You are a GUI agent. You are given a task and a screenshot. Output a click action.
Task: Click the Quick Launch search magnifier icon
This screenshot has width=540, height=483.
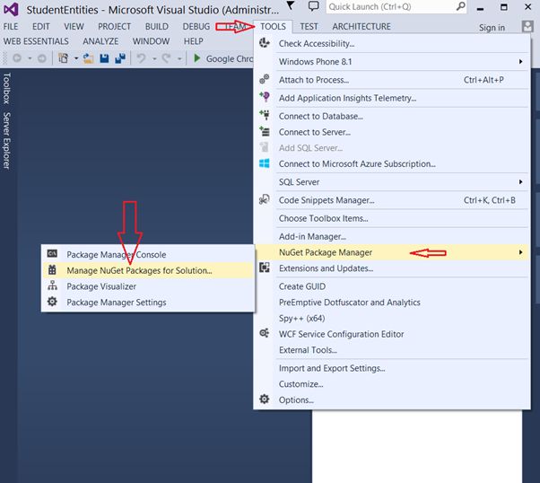460,6
